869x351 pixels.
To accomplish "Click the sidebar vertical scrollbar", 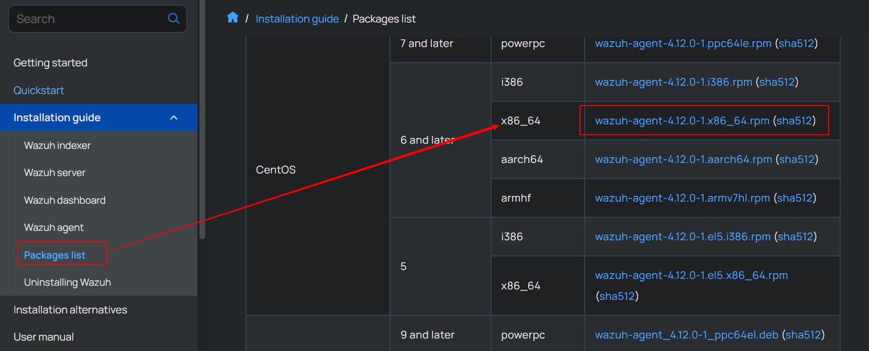I will click(x=202, y=120).
